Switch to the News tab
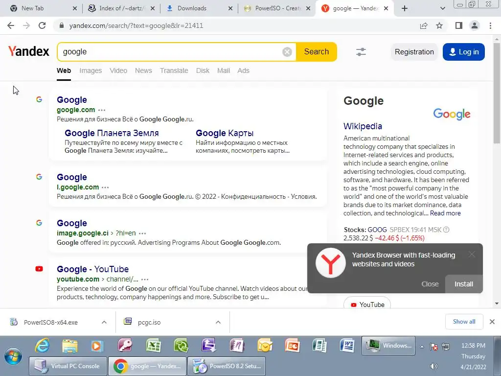This screenshot has width=501, height=376. pos(143,70)
